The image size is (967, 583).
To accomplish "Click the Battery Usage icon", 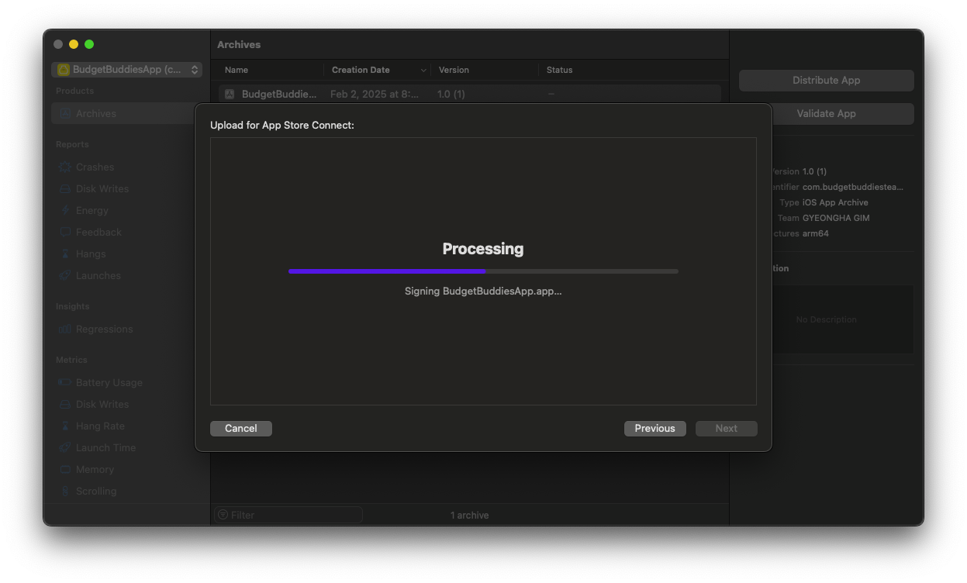I will point(65,382).
